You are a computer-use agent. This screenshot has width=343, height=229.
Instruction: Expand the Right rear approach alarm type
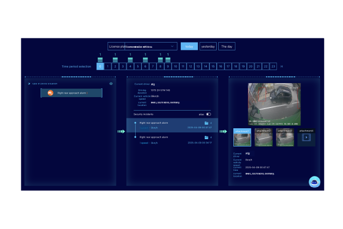click(x=72, y=93)
